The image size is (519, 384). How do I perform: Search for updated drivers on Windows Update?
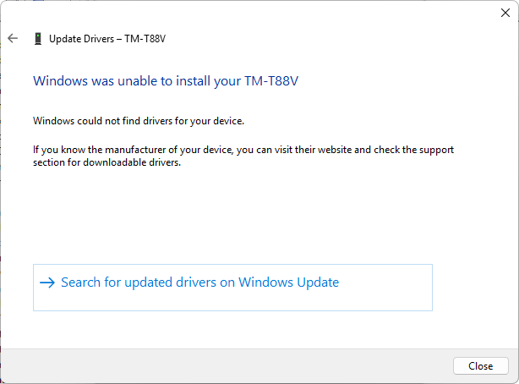coord(232,288)
